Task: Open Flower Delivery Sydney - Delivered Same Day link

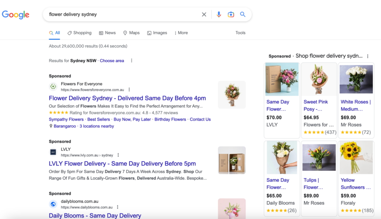Action: point(127,98)
